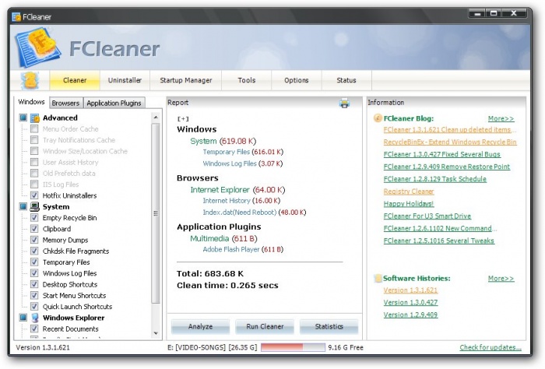Open the Statistics button
Viewport: 545px width, 369px height.
click(x=329, y=327)
